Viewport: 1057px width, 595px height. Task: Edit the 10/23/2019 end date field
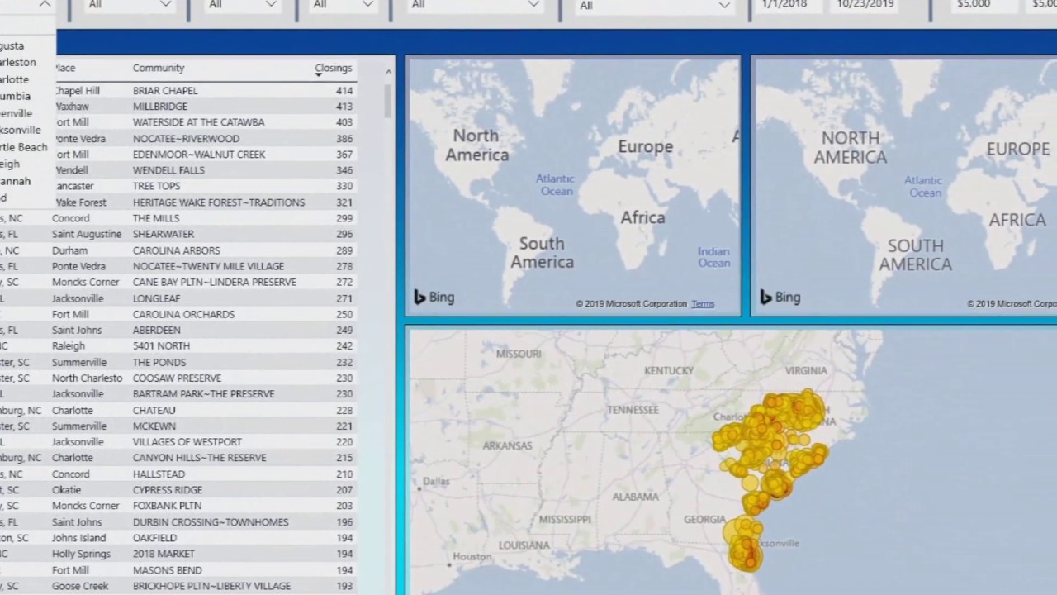tap(865, 4)
